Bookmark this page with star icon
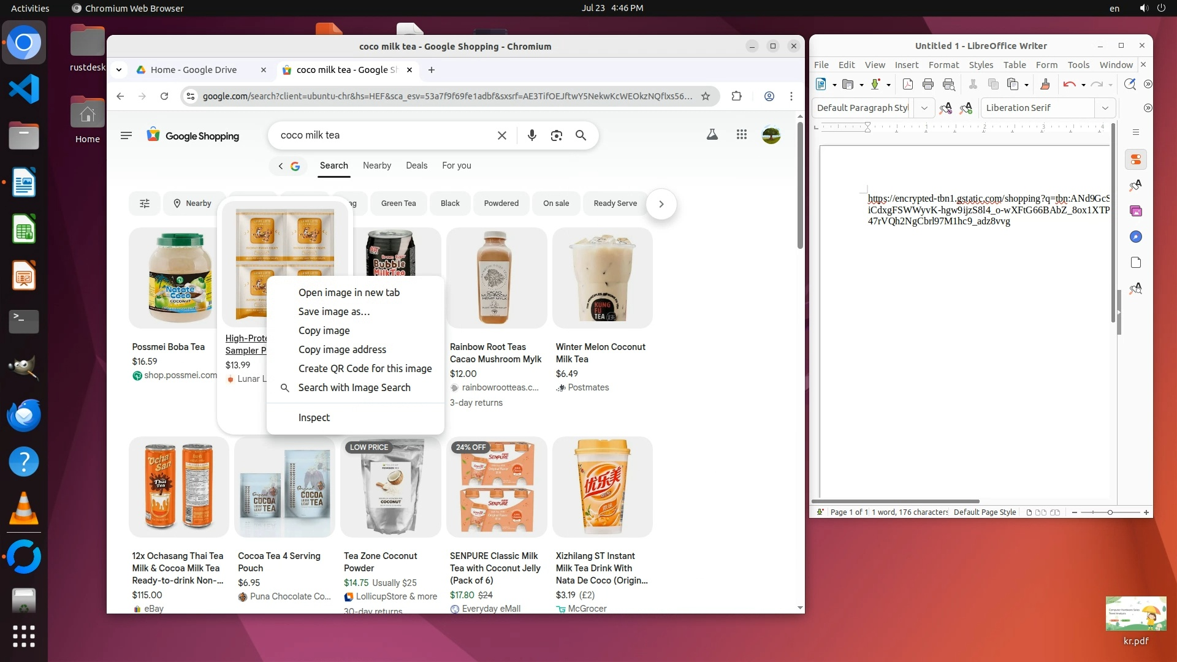The height and width of the screenshot is (662, 1177). click(x=706, y=96)
